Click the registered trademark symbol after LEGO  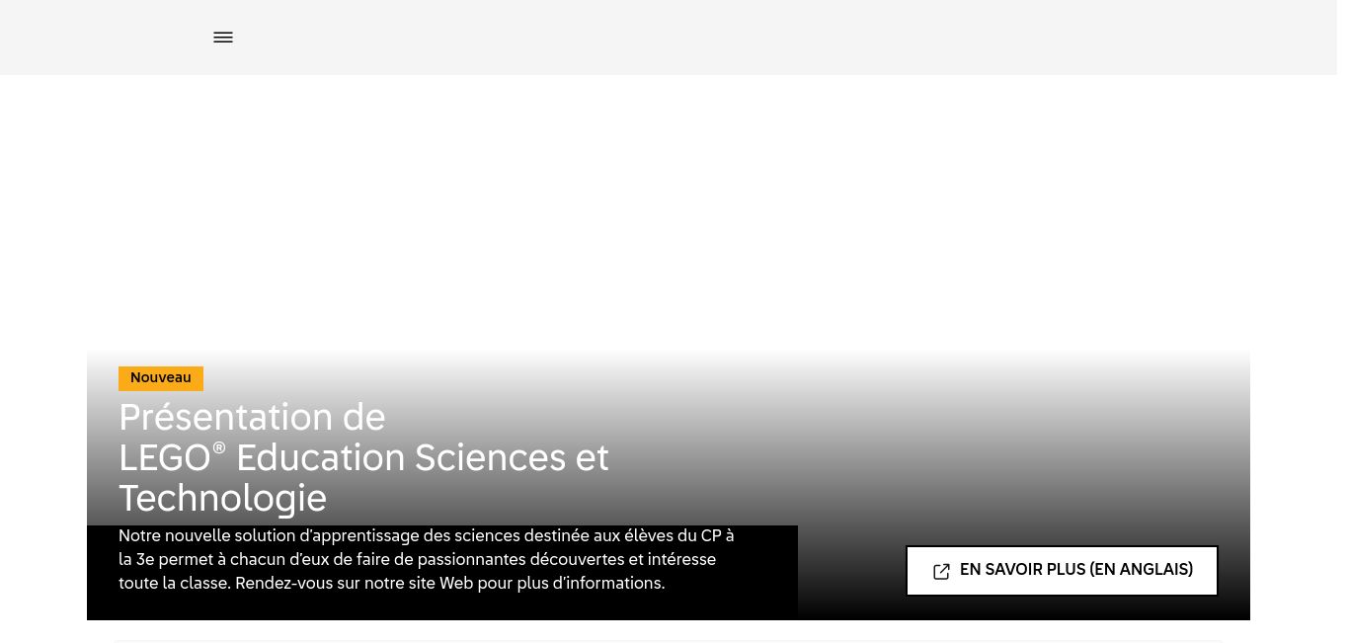[x=219, y=447]
